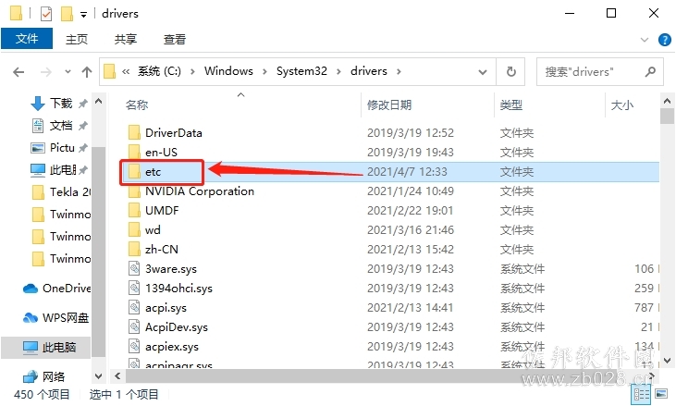Click the Back navigation arrow
This screenshot has height=406, width=676.
pyautogui.click(x=18, y=71)
